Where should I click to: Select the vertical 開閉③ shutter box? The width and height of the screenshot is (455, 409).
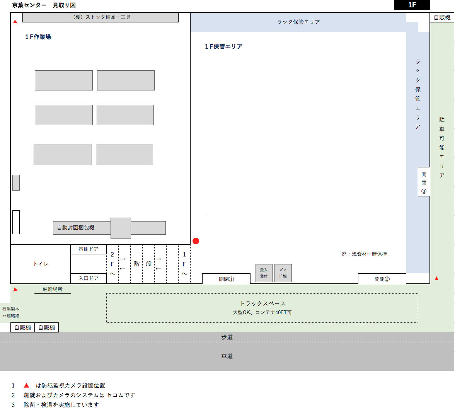[x=424, y=182]
